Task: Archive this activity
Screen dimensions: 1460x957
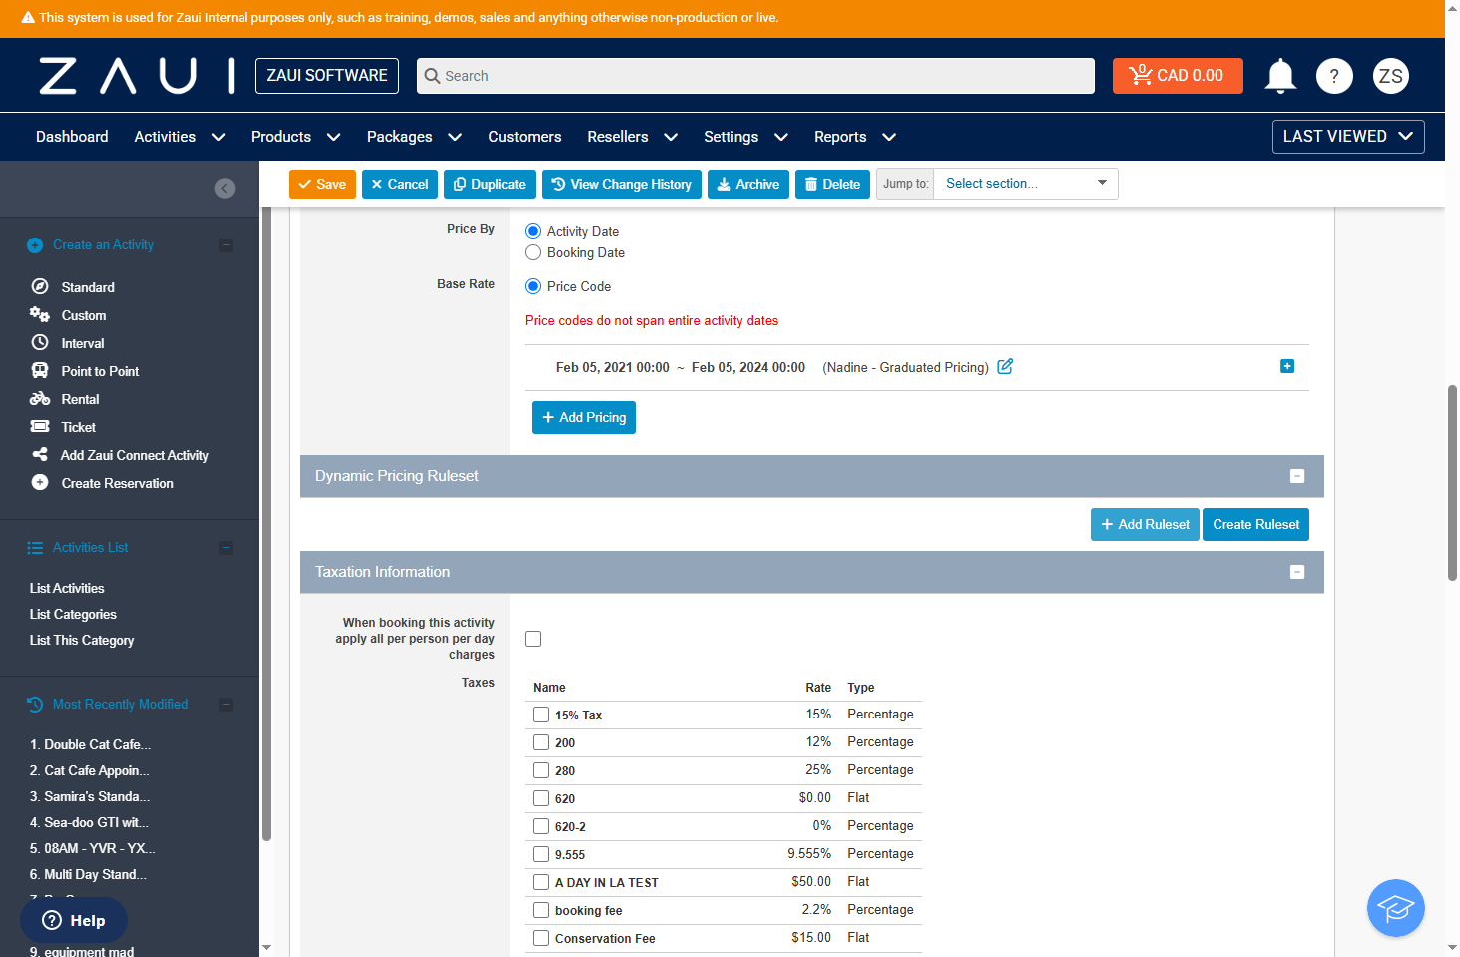Action: pos(748,184)
